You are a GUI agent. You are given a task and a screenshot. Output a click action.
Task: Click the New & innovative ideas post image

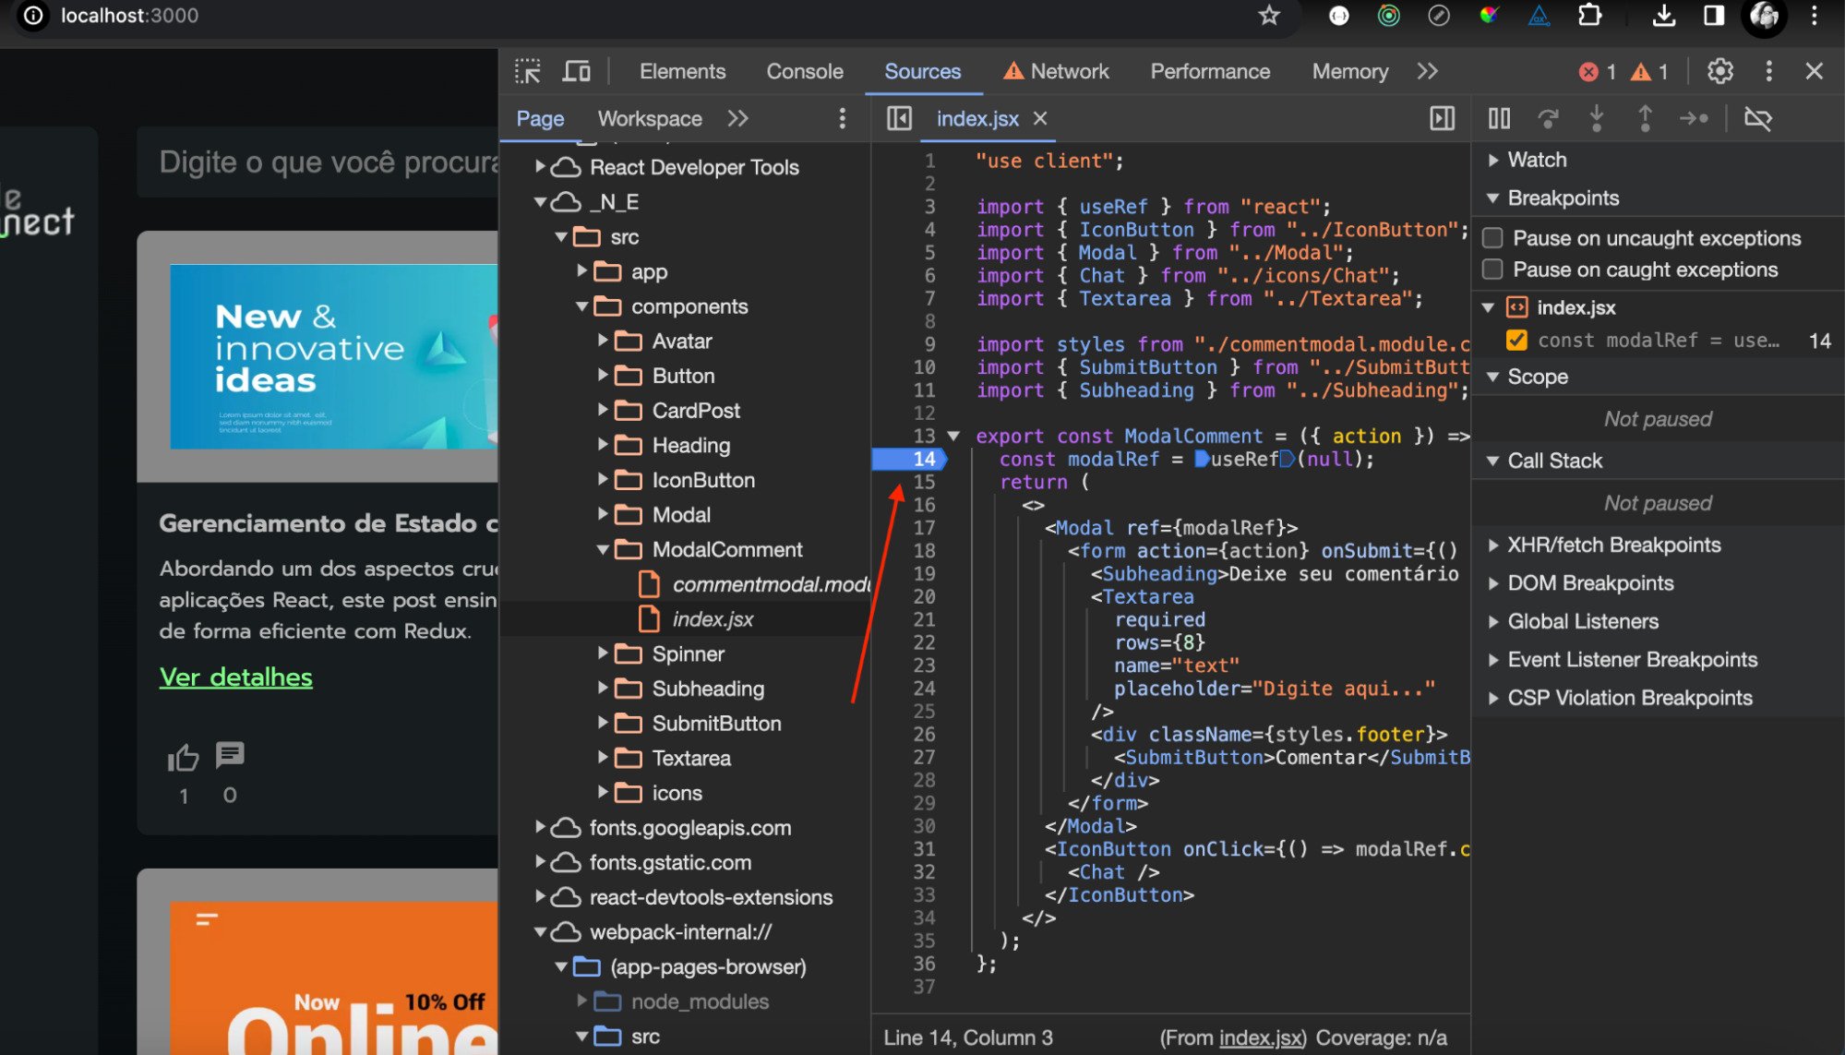click(333, 356)
